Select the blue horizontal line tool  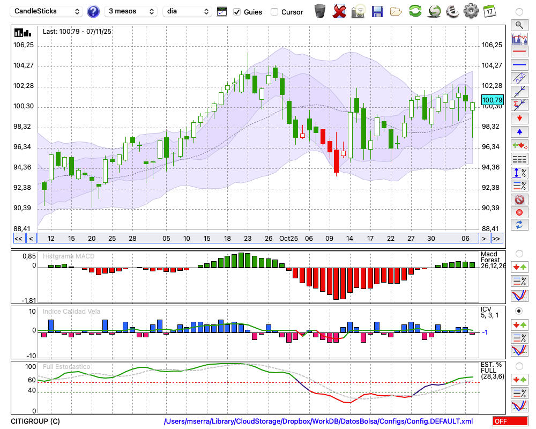click(x=519, y=65)
